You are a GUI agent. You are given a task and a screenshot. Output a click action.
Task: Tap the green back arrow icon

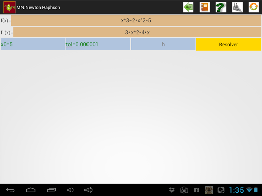188,7
